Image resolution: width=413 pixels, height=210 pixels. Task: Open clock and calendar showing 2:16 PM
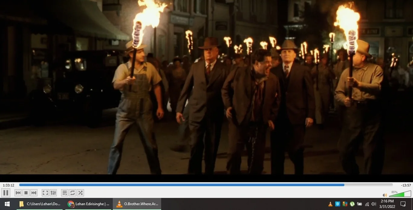(387, 204)
